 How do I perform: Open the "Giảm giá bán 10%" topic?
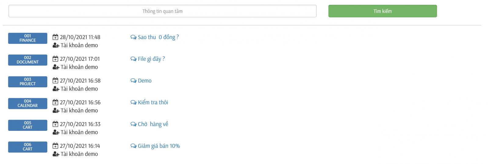coord(159,146)
